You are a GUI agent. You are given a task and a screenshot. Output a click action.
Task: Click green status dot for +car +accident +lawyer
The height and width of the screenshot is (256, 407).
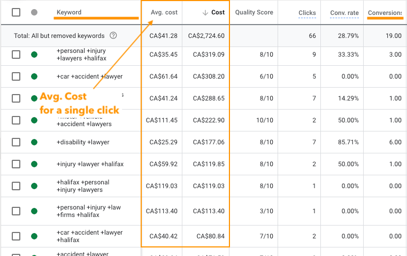pyautogui.click(x=34, y=76)
